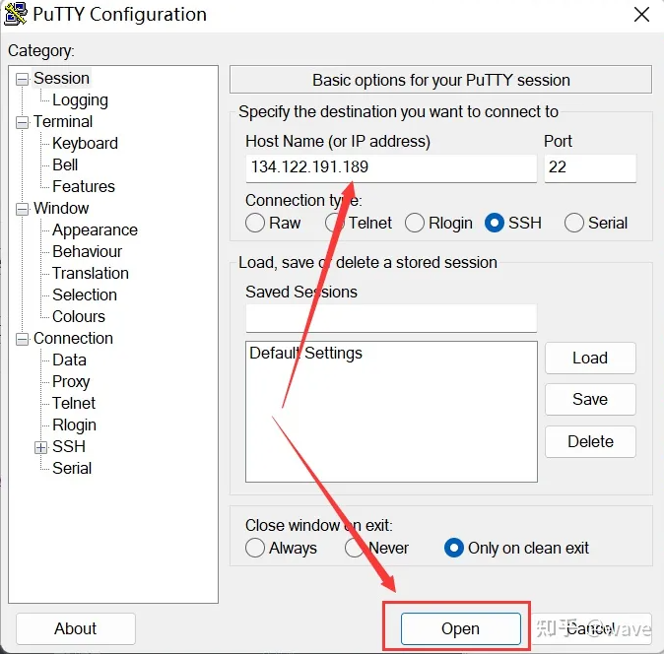Open the Rlogin category in the tree
Image resolution: width=664 pixels, height=654 pixels.
click(x=74, y=425)
